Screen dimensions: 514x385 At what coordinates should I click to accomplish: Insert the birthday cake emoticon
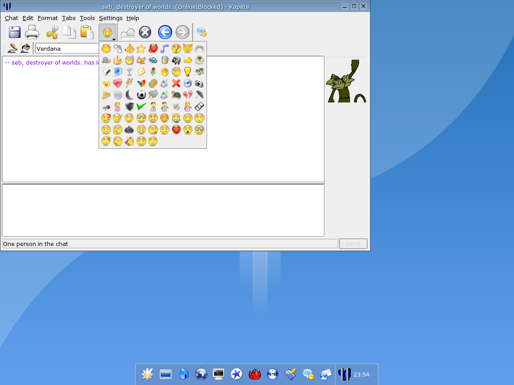[117, 60]
